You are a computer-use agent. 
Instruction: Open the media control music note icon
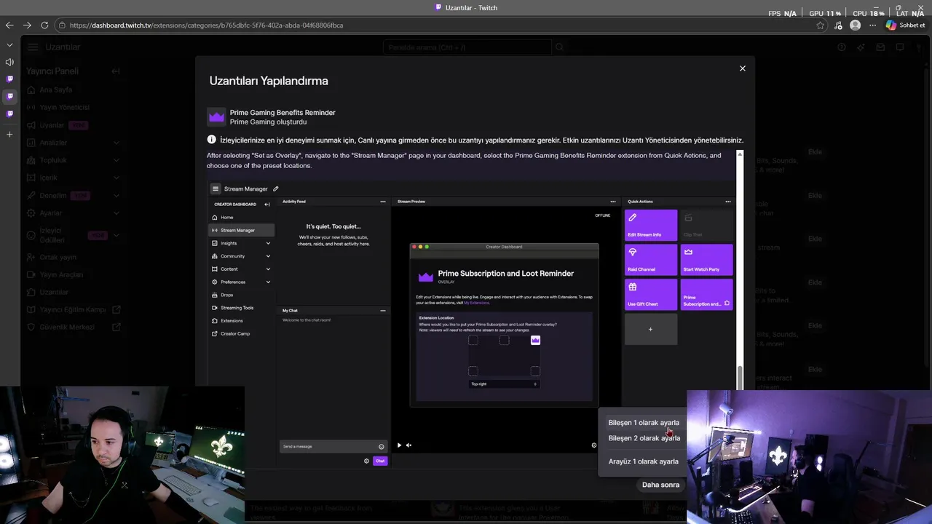839,25
